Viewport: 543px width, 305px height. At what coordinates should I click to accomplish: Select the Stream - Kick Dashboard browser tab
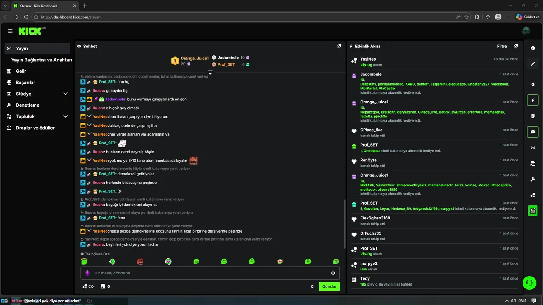point(45,6)
